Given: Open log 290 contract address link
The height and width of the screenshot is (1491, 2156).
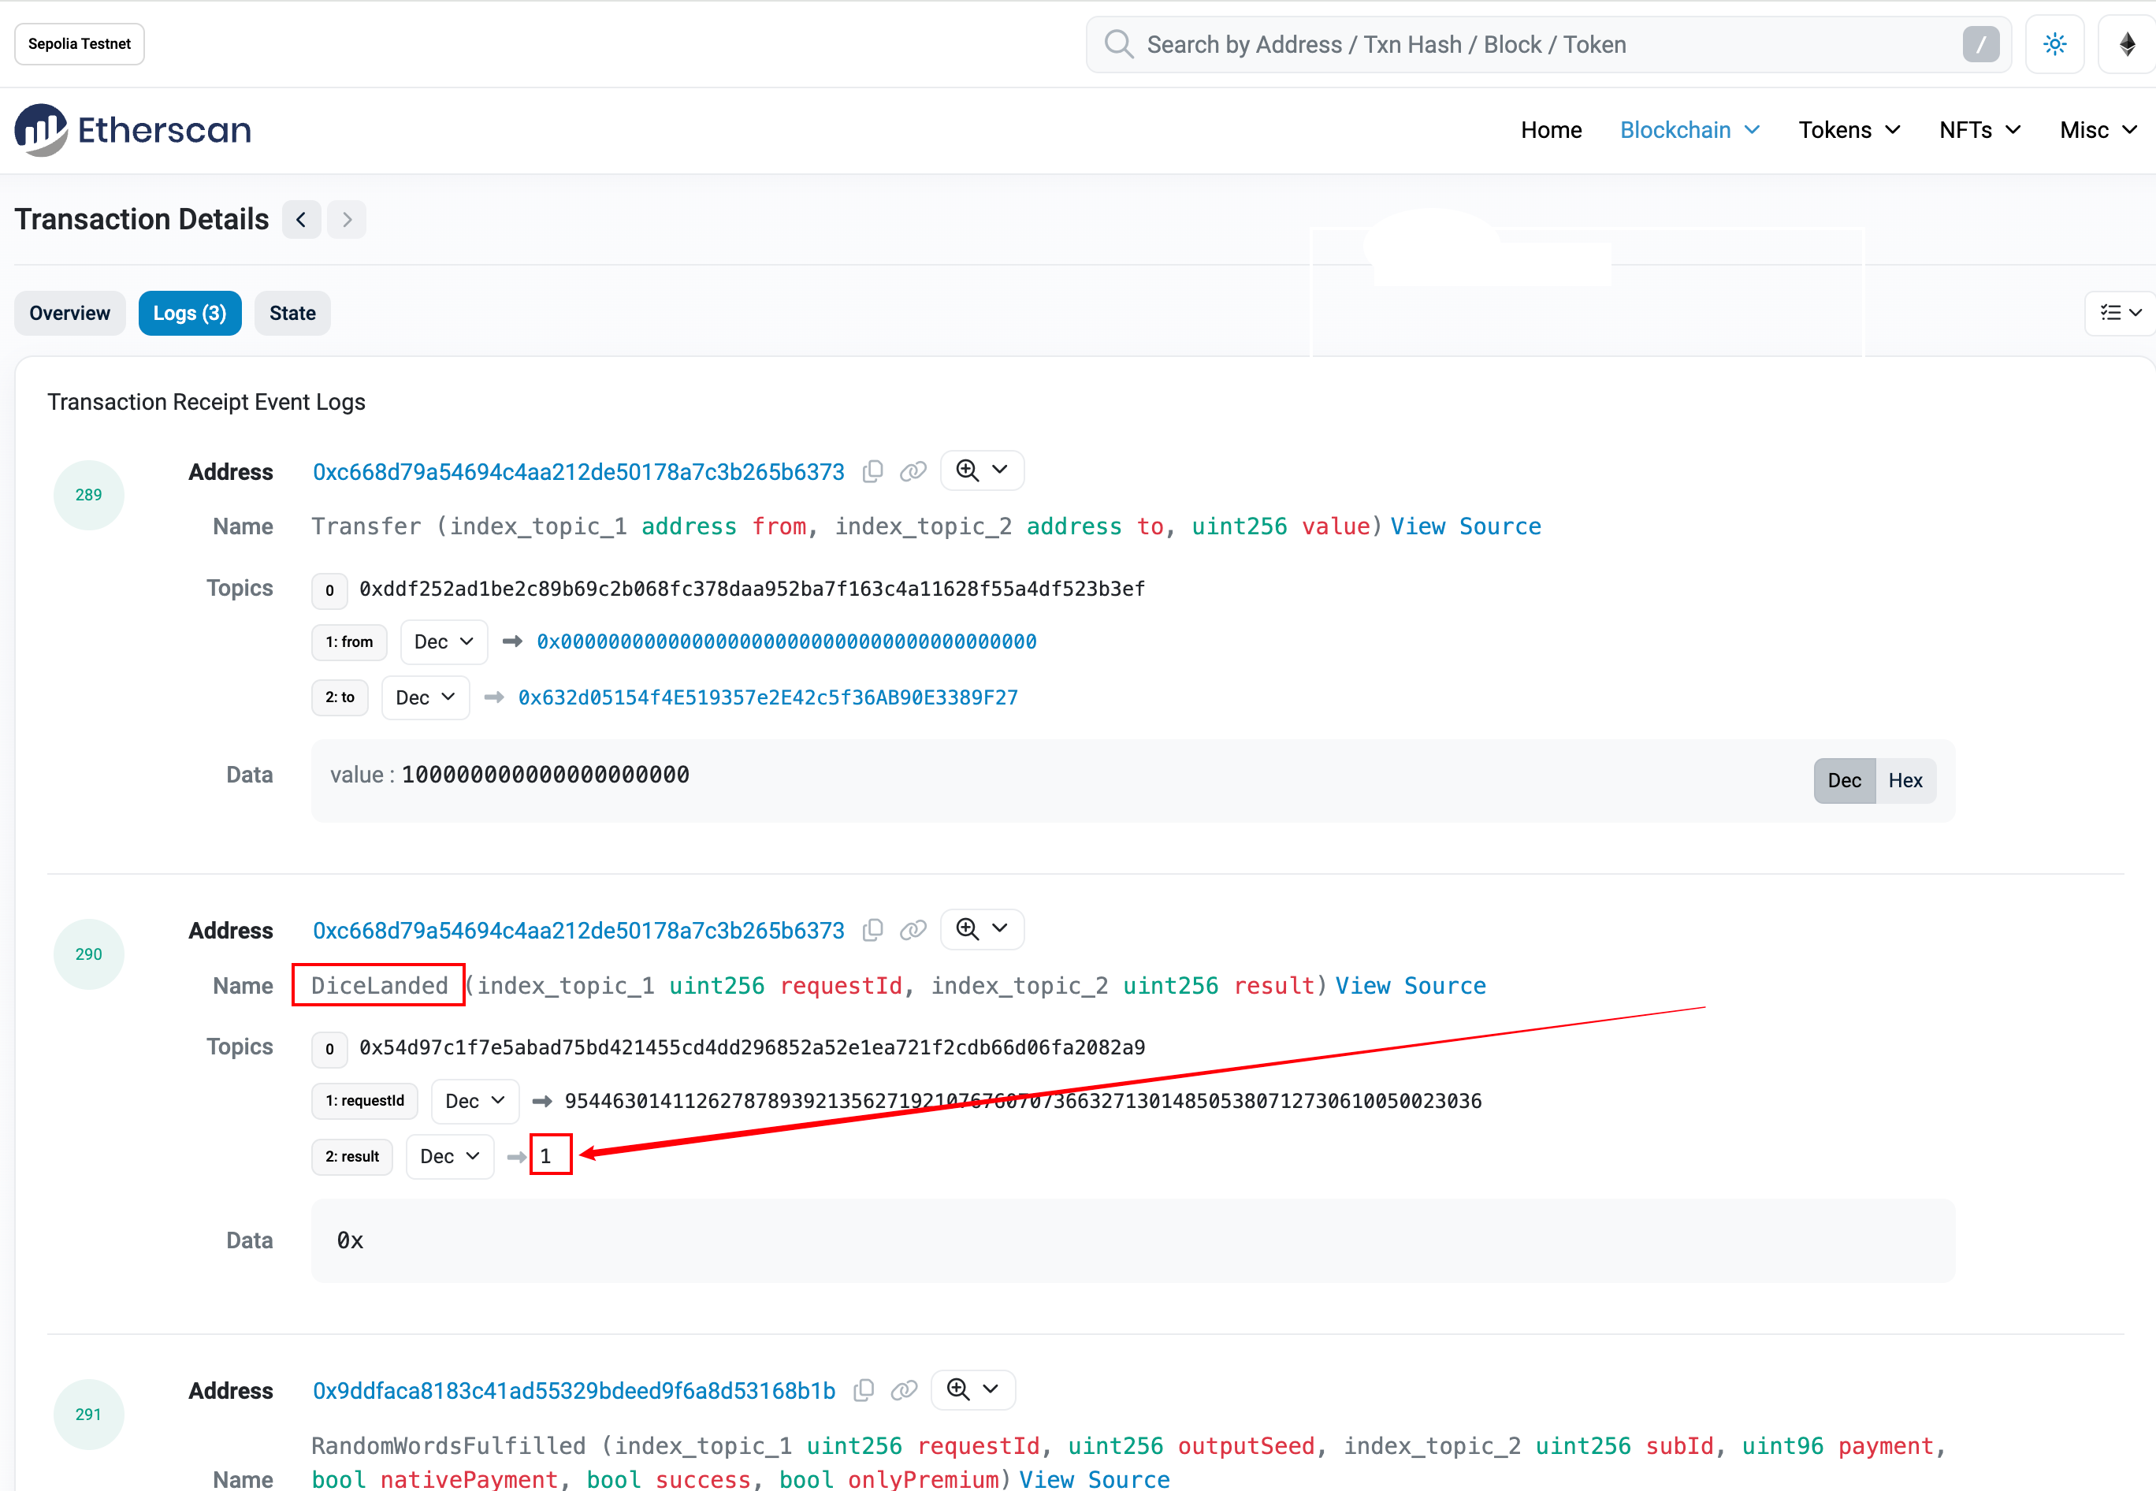Looking at the screenshot, I should click(578, 931).
